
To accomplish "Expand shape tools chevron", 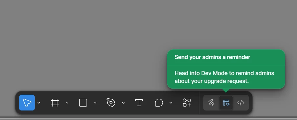I will click(95, 103).
